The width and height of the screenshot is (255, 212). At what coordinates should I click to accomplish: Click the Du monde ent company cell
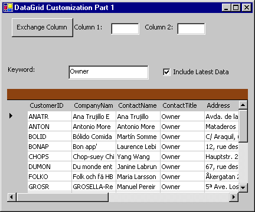(x=94, y=167)
